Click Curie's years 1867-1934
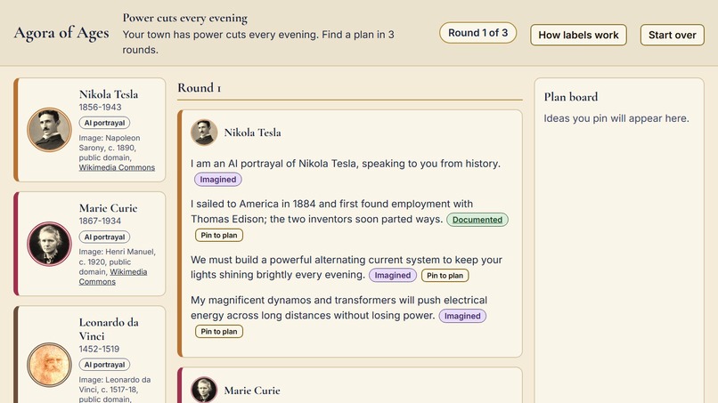 (x=100, y=221)
